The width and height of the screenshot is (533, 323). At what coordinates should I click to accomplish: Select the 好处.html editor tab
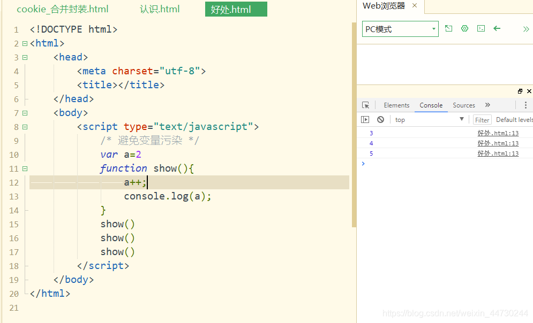pos(236,9)
